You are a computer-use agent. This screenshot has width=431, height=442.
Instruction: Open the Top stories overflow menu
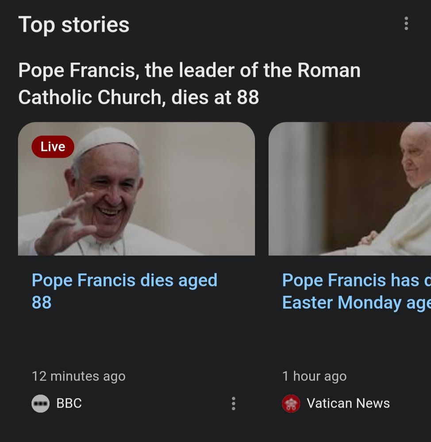point(406,23)
